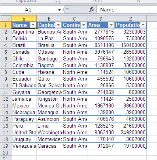Select column E header
This screenshot has width=157, height=160.
pyautogui.click(x=131, y=19)
